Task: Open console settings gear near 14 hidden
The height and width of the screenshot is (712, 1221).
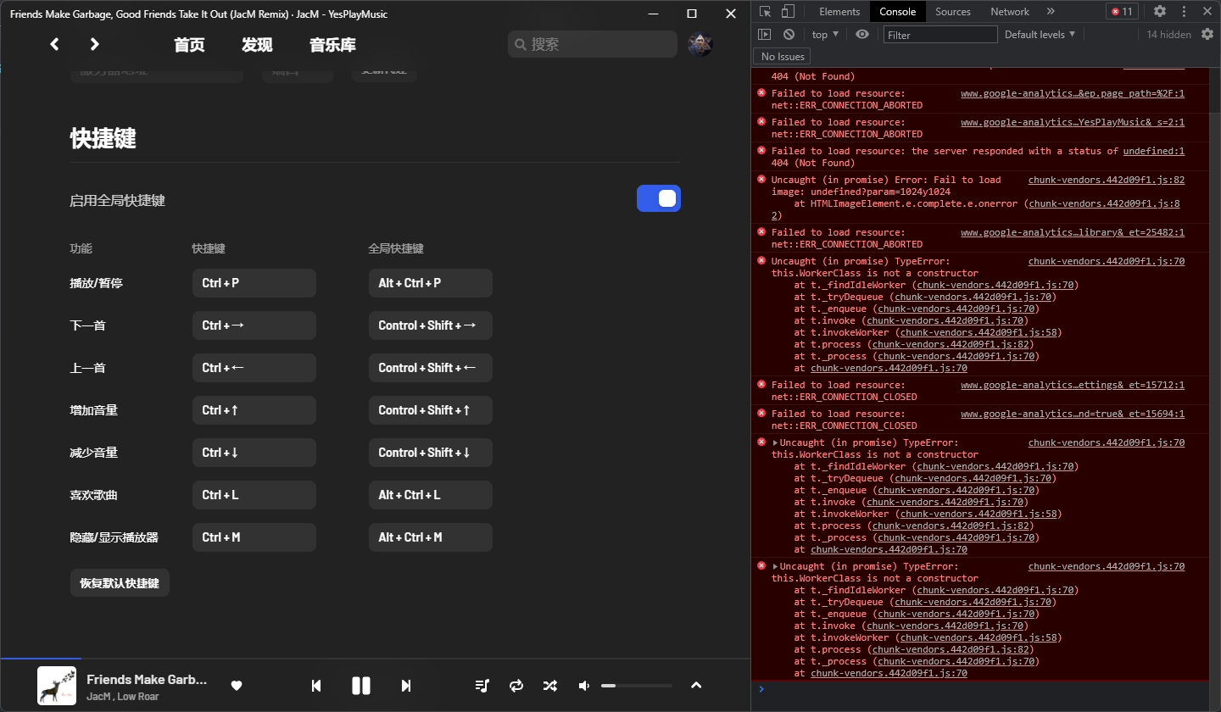Action: click(1208, 34)
